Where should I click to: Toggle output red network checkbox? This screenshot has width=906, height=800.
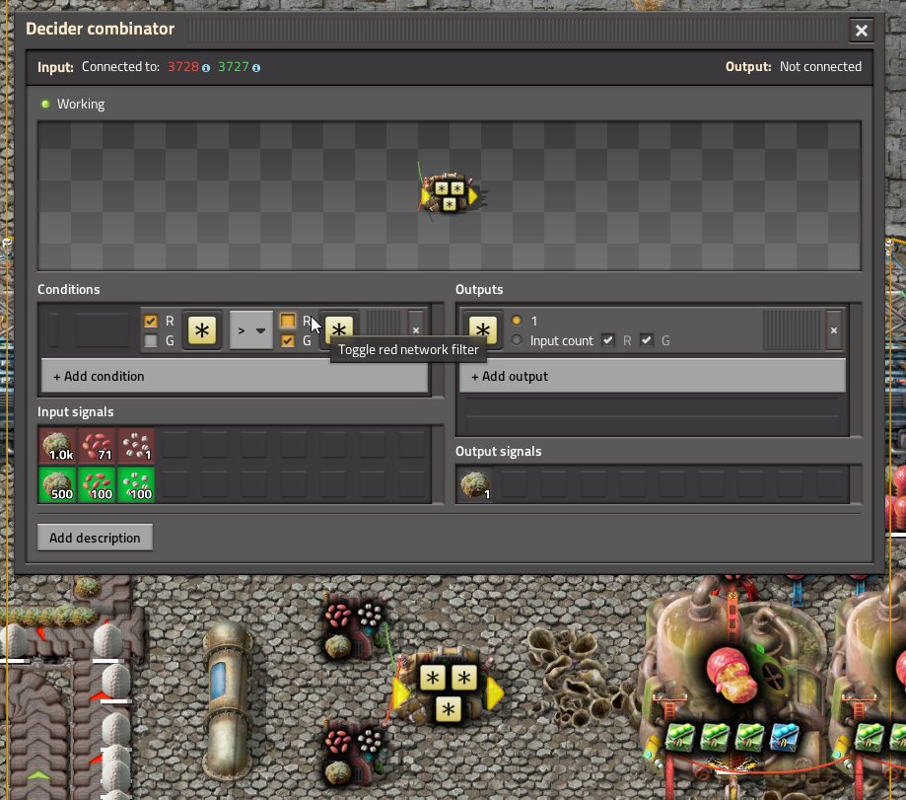[608, 340]
